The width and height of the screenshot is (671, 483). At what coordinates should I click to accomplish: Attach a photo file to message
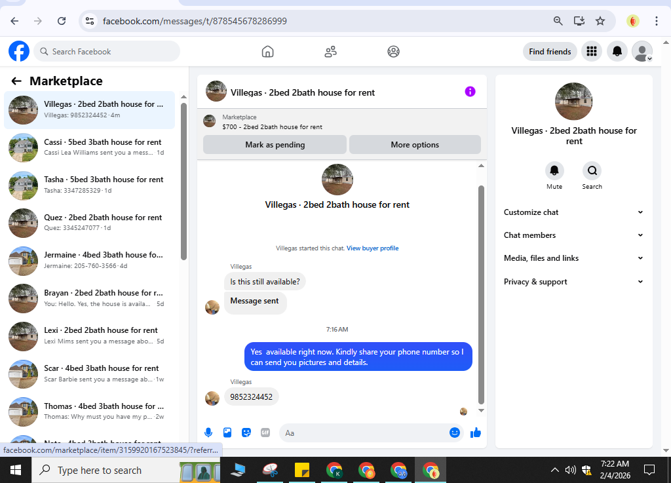(227, 433)
